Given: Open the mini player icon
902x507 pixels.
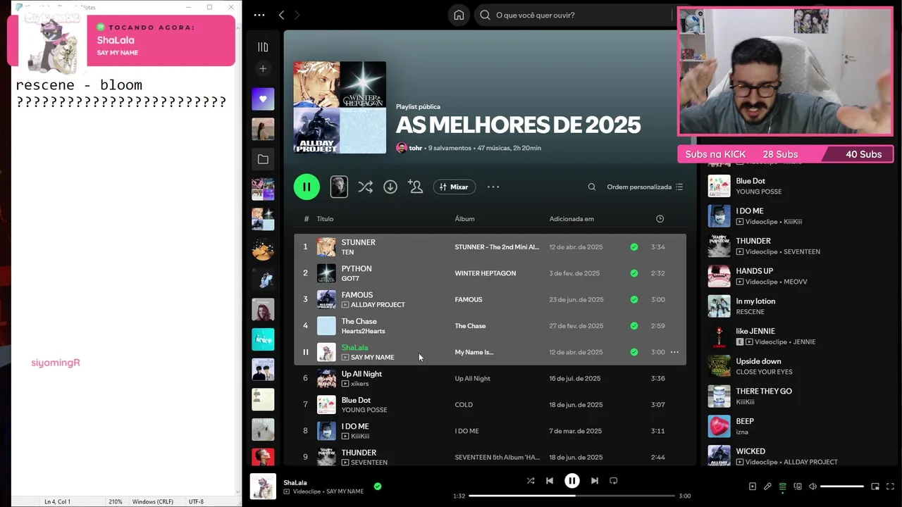Looking at the screenshot, I should [x=875, y=487].
